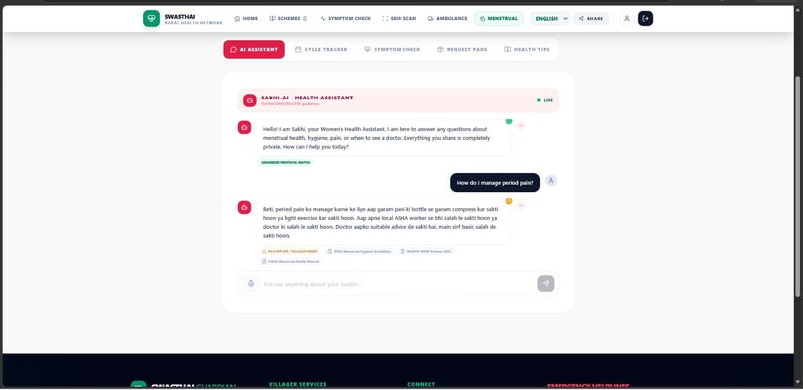The image size is (803, 390).
Task: Click the bot avatar beside period pain reply
Action: 244,207
